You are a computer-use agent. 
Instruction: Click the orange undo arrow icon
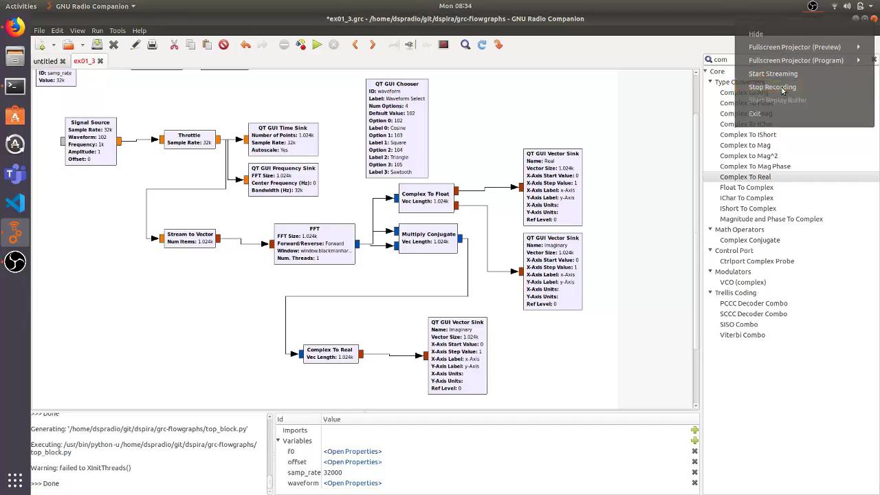click(x=245, y=45)
